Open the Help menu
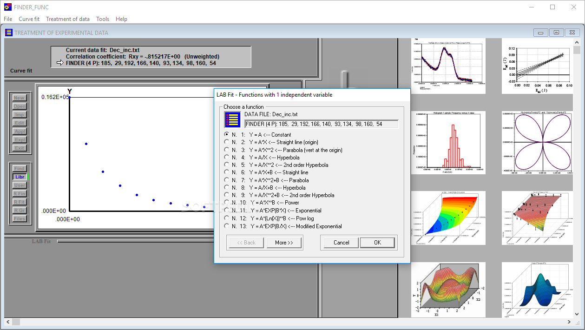 (121, 19)
